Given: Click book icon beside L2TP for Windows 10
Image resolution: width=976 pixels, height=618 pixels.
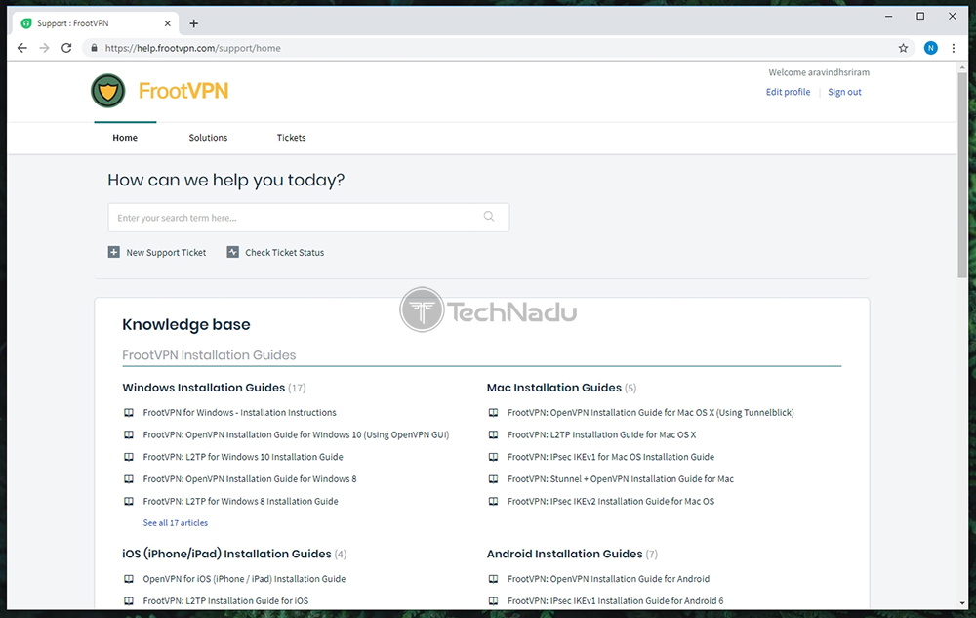Looking at the screenshot, I should tap(129, 457).
